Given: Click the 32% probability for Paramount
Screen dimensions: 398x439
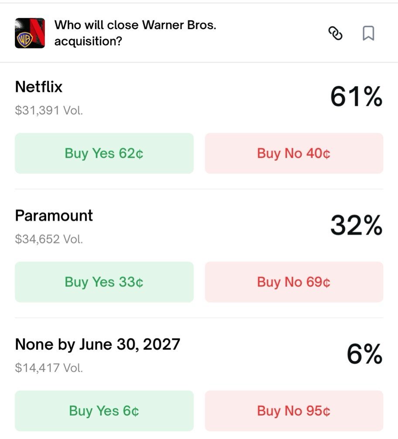Looking at the screenshot, I should pyautogui.click(x=356, y=225).
